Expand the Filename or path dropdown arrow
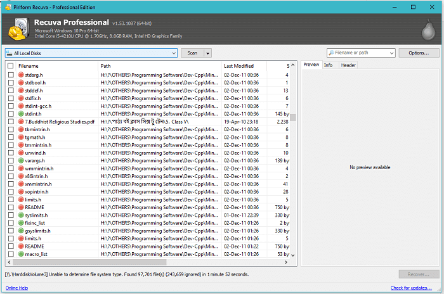This screenshot has height=294, width=444. click(391, 53)
